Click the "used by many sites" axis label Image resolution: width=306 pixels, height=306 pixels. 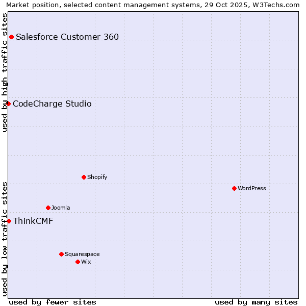(x=256, y=302)
